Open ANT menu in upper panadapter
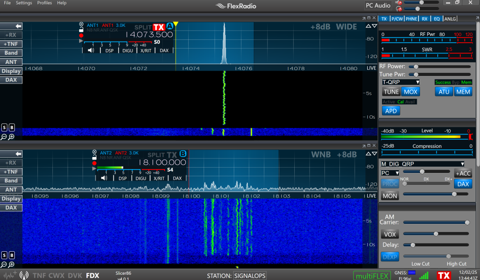The height and width of the screenshot is (280, 480). pyautogui.click(x=11, y=62)
